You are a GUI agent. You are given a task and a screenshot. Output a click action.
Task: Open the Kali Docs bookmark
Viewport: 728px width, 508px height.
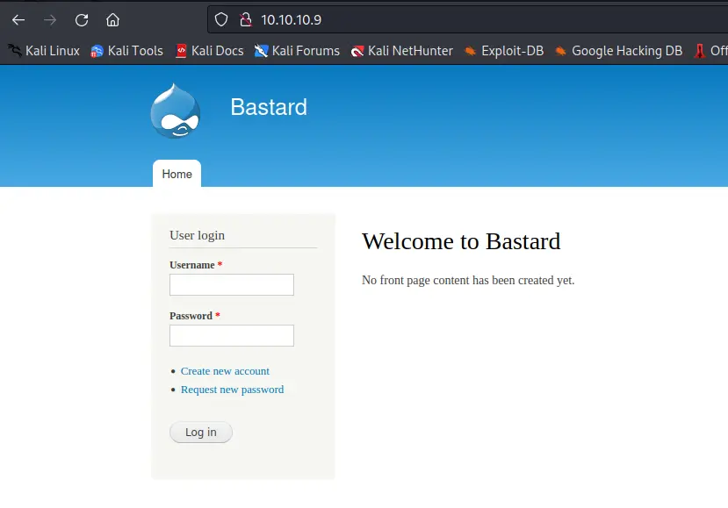(x=209, y=51)
